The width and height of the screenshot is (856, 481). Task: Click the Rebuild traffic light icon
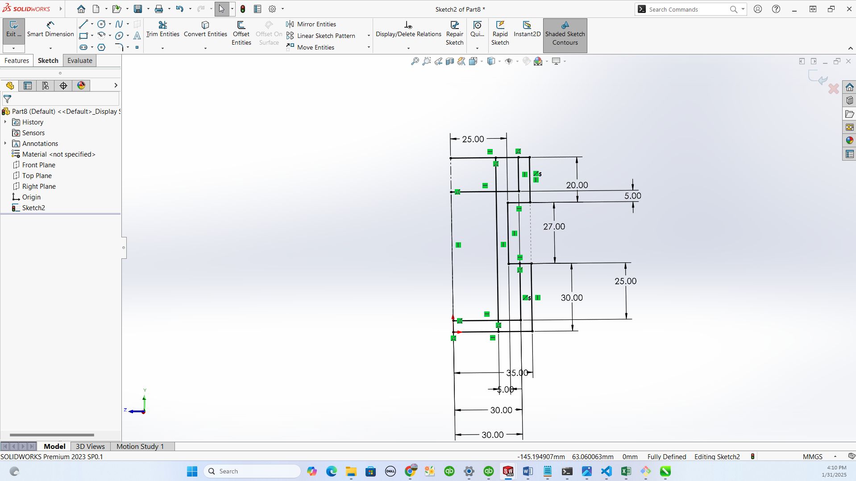click(x=243, y=9)
